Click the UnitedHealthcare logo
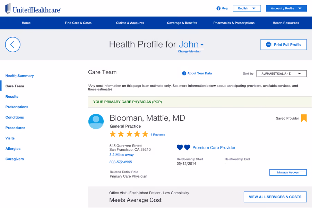Viewport: 312px width, 208px height. point(33,8)
